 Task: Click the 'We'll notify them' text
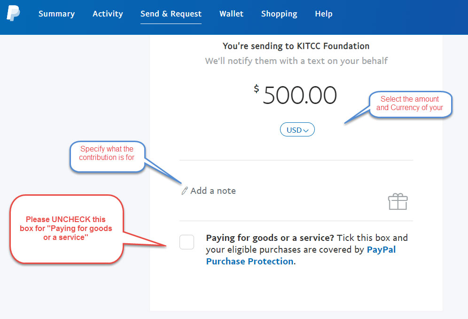click(x=296, y=61)
